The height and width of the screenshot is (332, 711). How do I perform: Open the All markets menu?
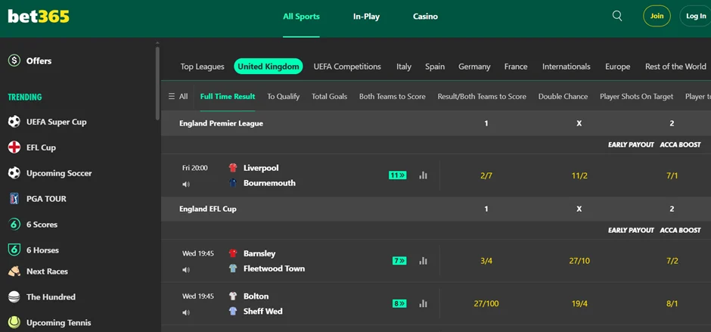click(178, 97)
